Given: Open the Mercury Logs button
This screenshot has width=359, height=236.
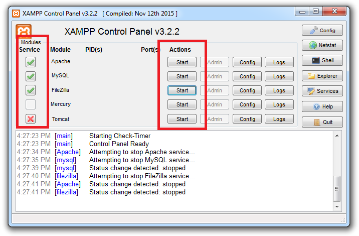Looking at the screenshot, I should [x=279, y=105].
